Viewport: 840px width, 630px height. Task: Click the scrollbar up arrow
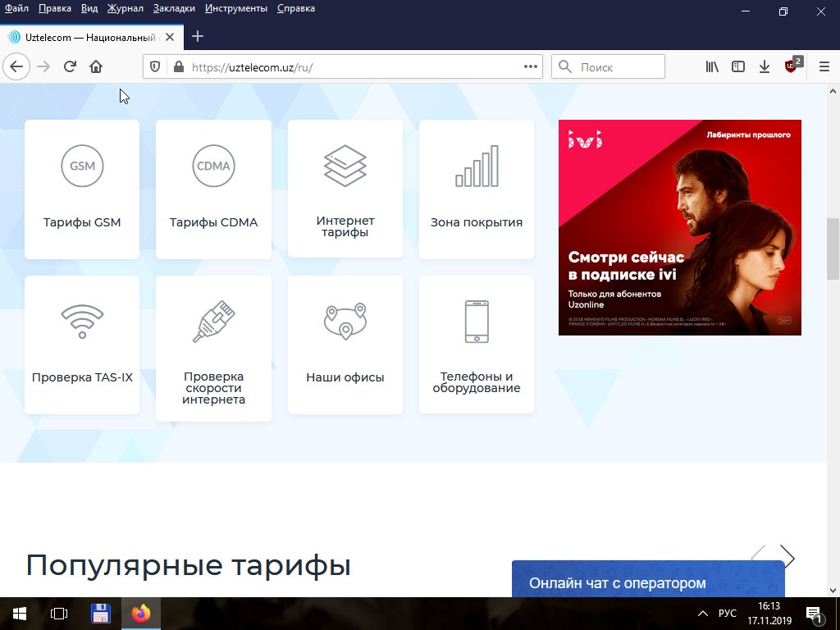click(833, 92)
